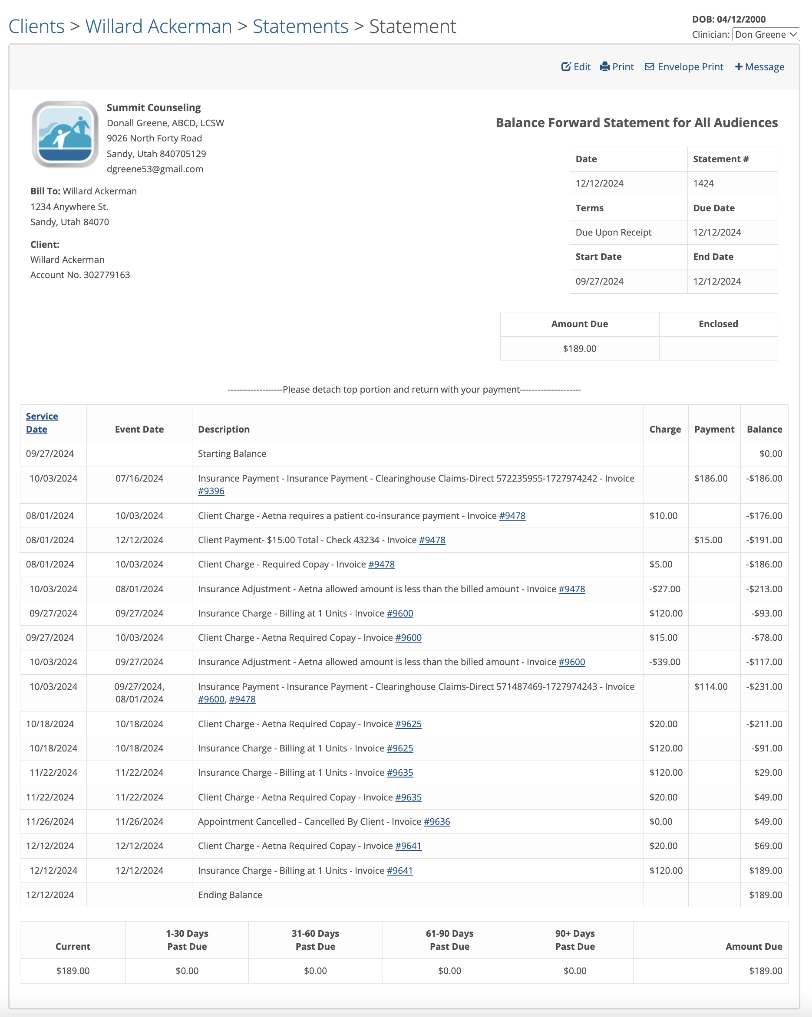Click the 90+ Days Past Due value $0.00

[574, 971]
